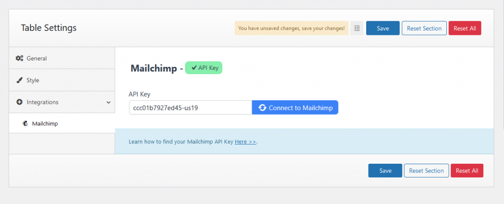
Task: Click the expand-all options icon beside top Save
Action: pyautogui.click(x=357, y=29)
